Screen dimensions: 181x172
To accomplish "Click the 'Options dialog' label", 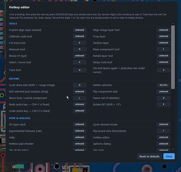I will pyautogui.click(x=102, y=144).
